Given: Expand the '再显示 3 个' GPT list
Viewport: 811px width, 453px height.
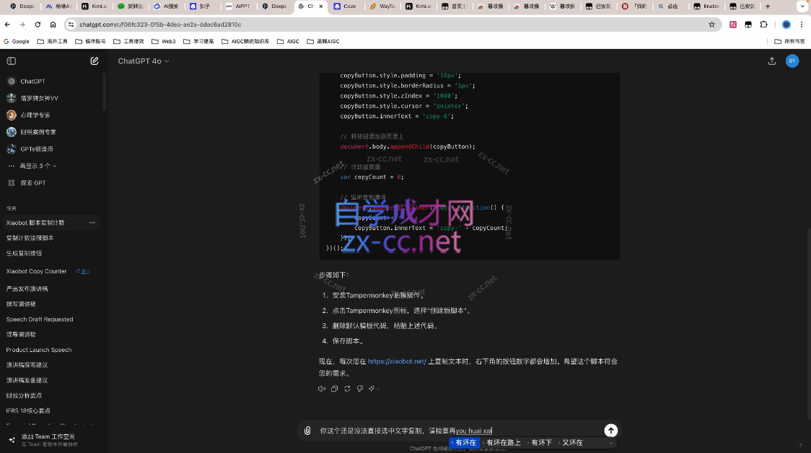Looking at the screenshot, I should 38,166.
